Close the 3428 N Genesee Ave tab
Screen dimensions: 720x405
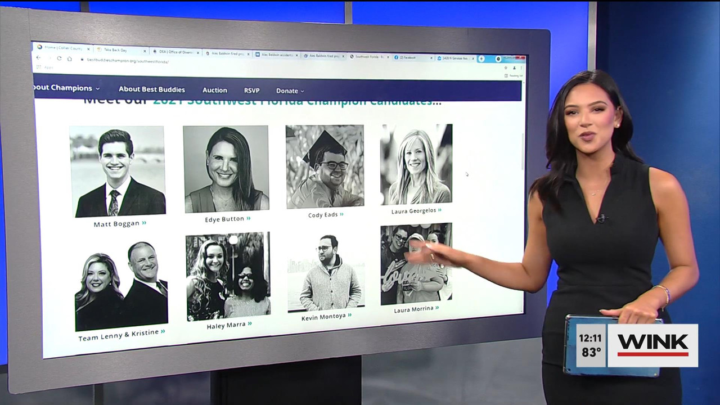click(x=473, y=58)
